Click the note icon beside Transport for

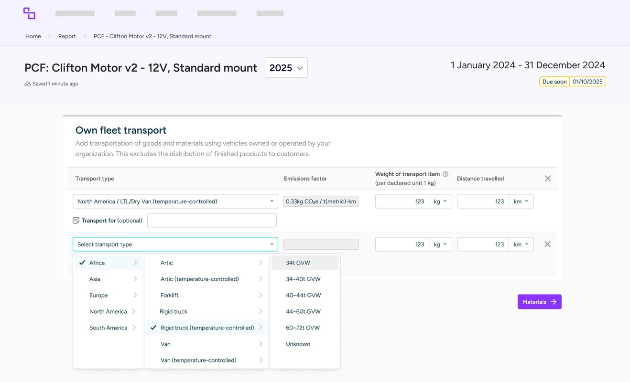tap(76, 221)
